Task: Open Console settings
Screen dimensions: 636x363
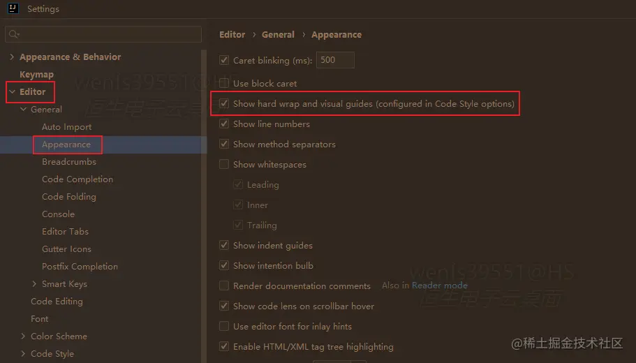Action: coord(58,214)
